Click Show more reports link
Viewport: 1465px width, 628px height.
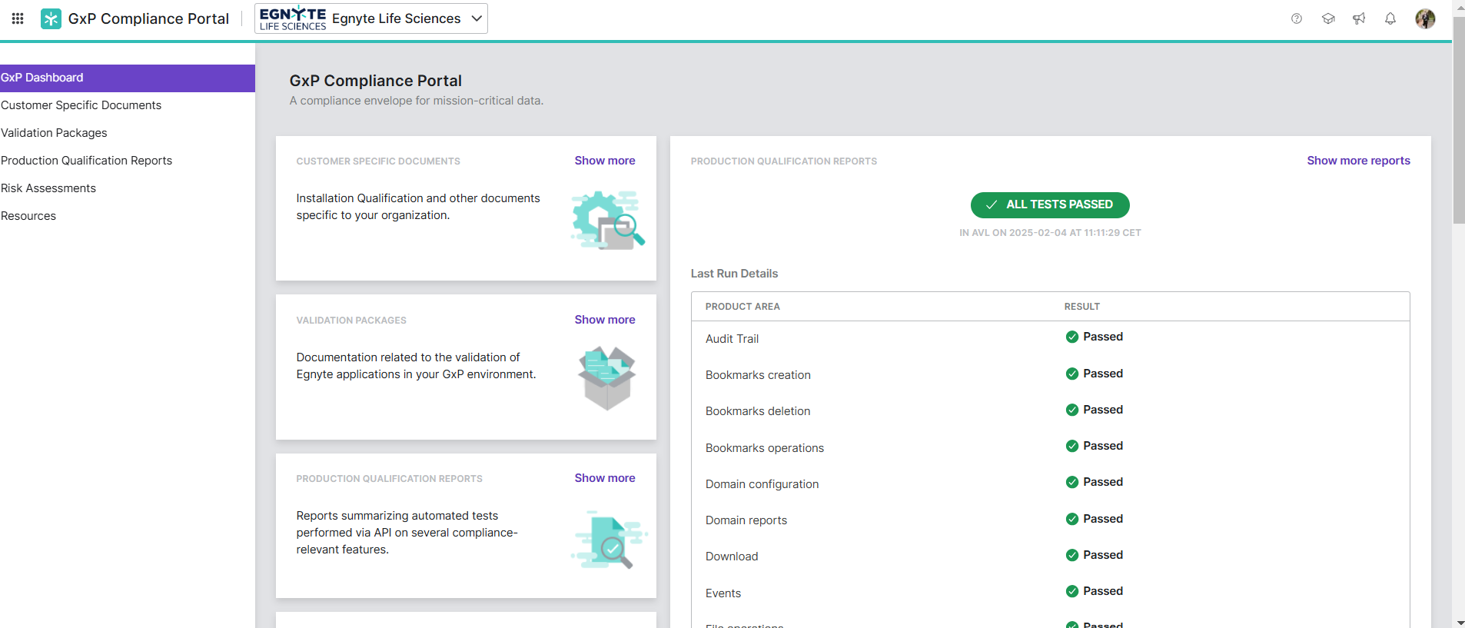pos(1358,161)
